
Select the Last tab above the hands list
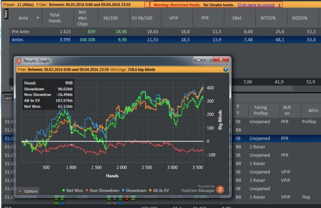(8, 98)
